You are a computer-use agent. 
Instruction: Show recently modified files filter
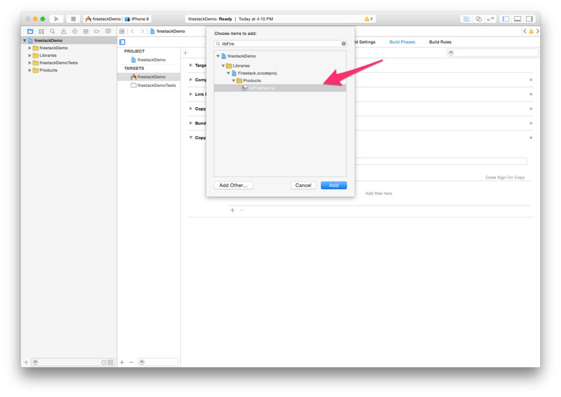point(104,362)
